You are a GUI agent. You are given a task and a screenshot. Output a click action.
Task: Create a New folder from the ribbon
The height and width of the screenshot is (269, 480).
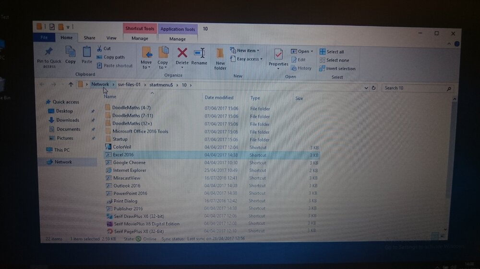click(x=220, y=59)
